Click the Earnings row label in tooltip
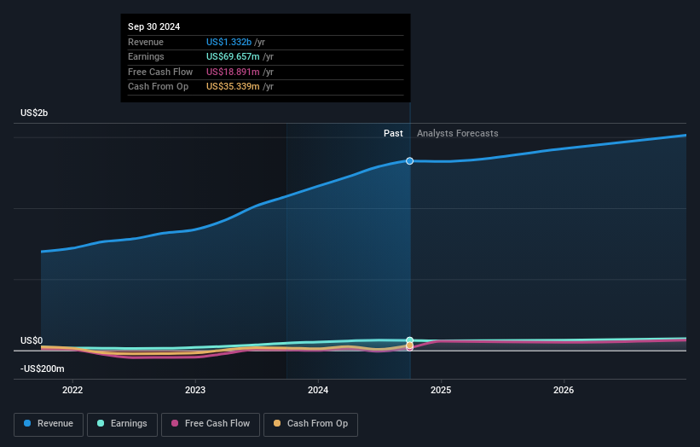This screenshot has width=700, height=447. pyautogui.click(x=146, y=56)
